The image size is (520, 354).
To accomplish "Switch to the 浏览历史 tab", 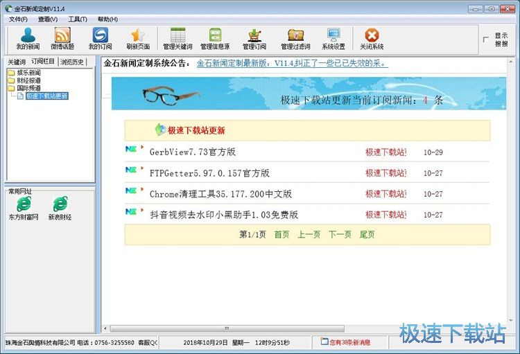I will point(72,62).
